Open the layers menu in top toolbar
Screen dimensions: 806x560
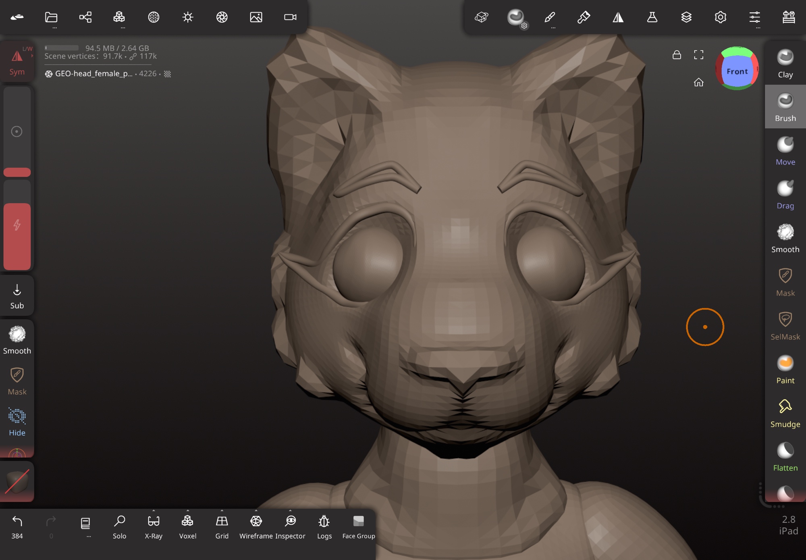pos(686,17)
